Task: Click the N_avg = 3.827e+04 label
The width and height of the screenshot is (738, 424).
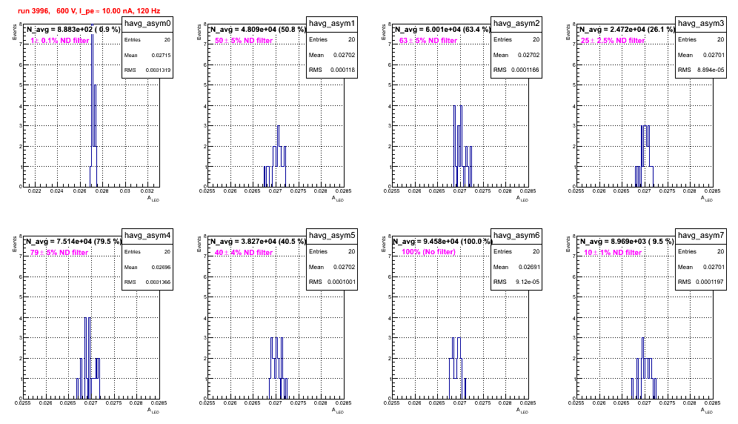Action: tap(257, 241)
